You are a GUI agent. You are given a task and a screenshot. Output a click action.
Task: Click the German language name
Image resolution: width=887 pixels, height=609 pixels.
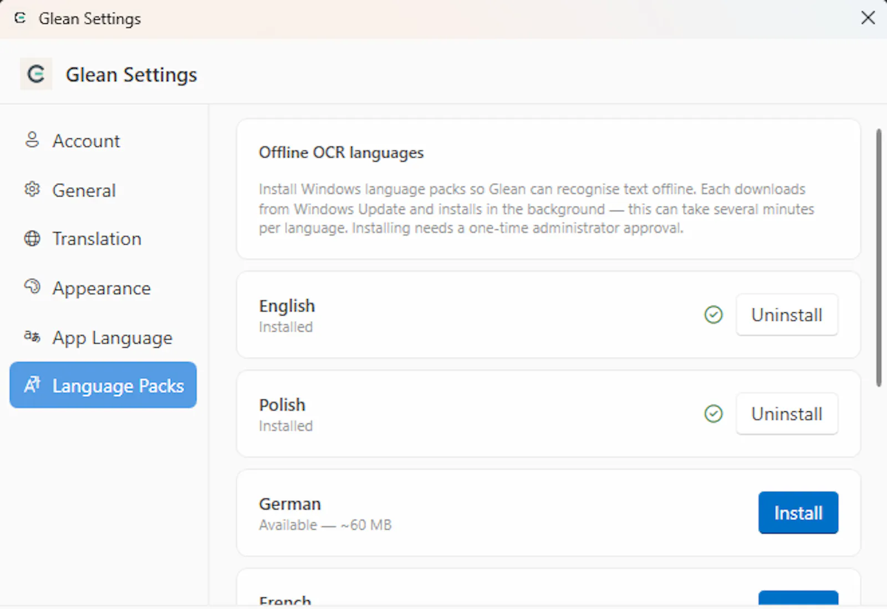[x=290, y=504]
